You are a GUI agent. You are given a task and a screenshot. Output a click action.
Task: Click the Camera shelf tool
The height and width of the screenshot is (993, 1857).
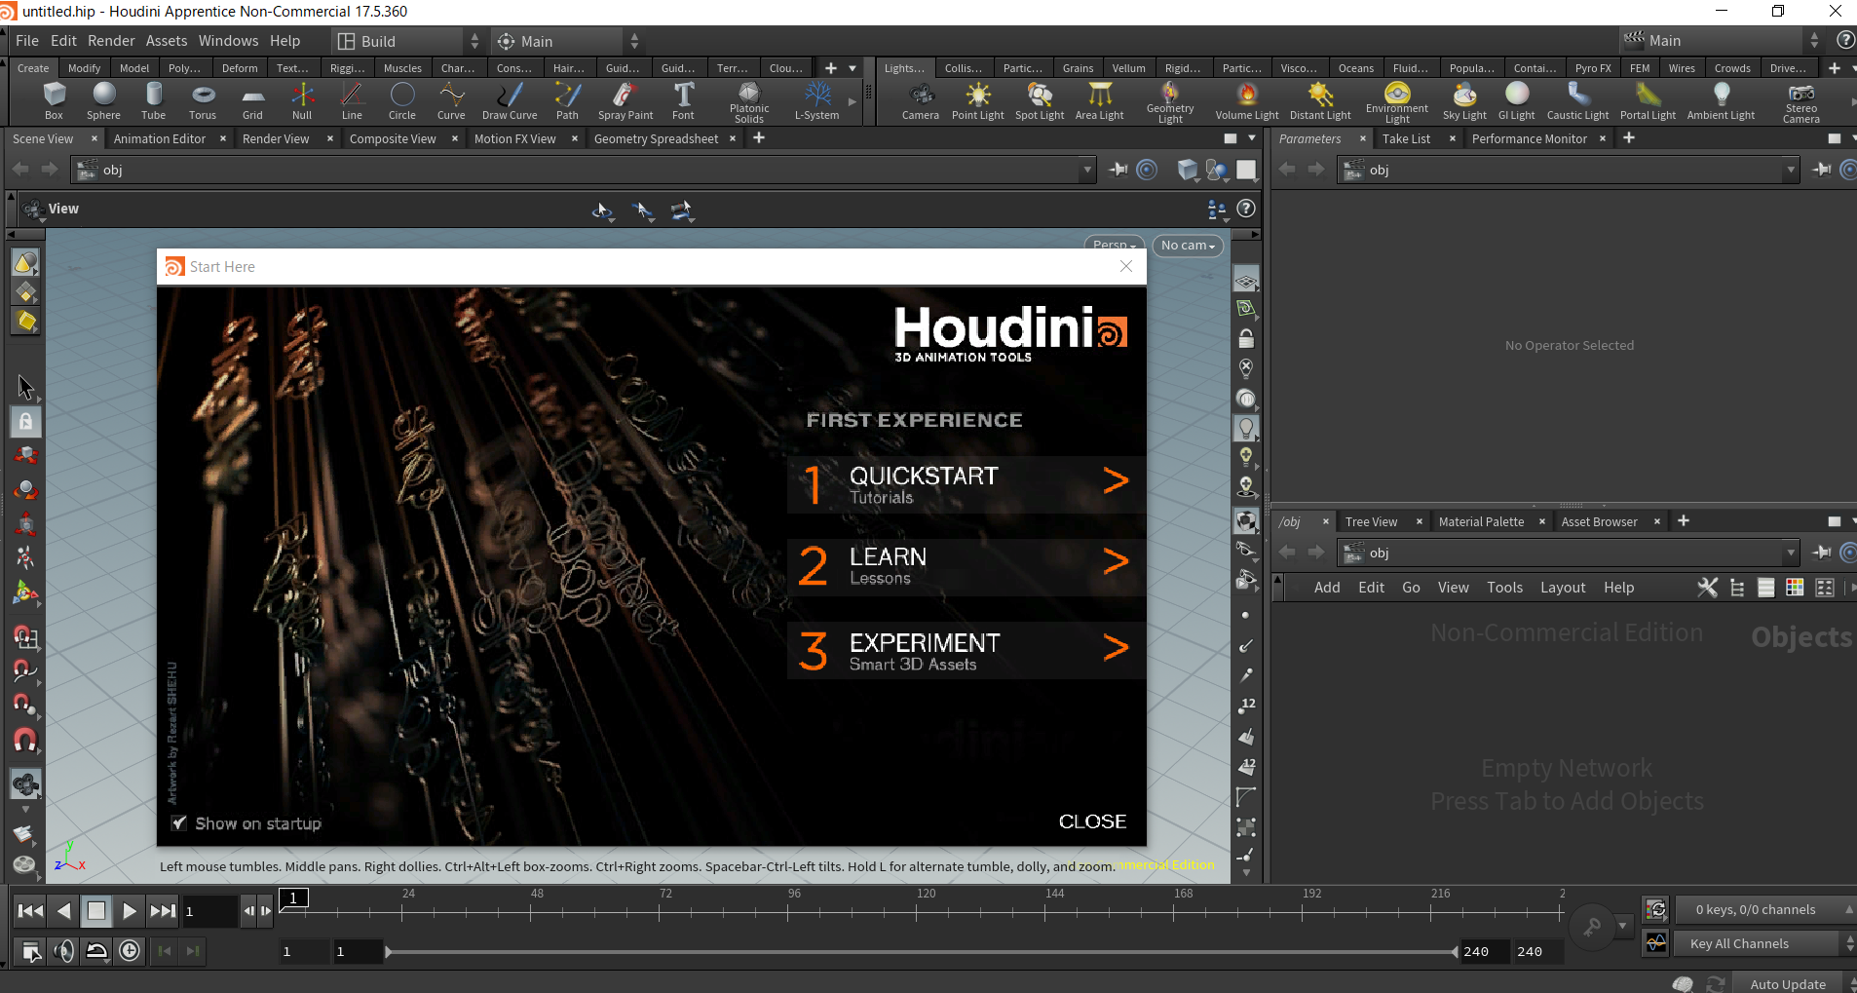point(920,100)
